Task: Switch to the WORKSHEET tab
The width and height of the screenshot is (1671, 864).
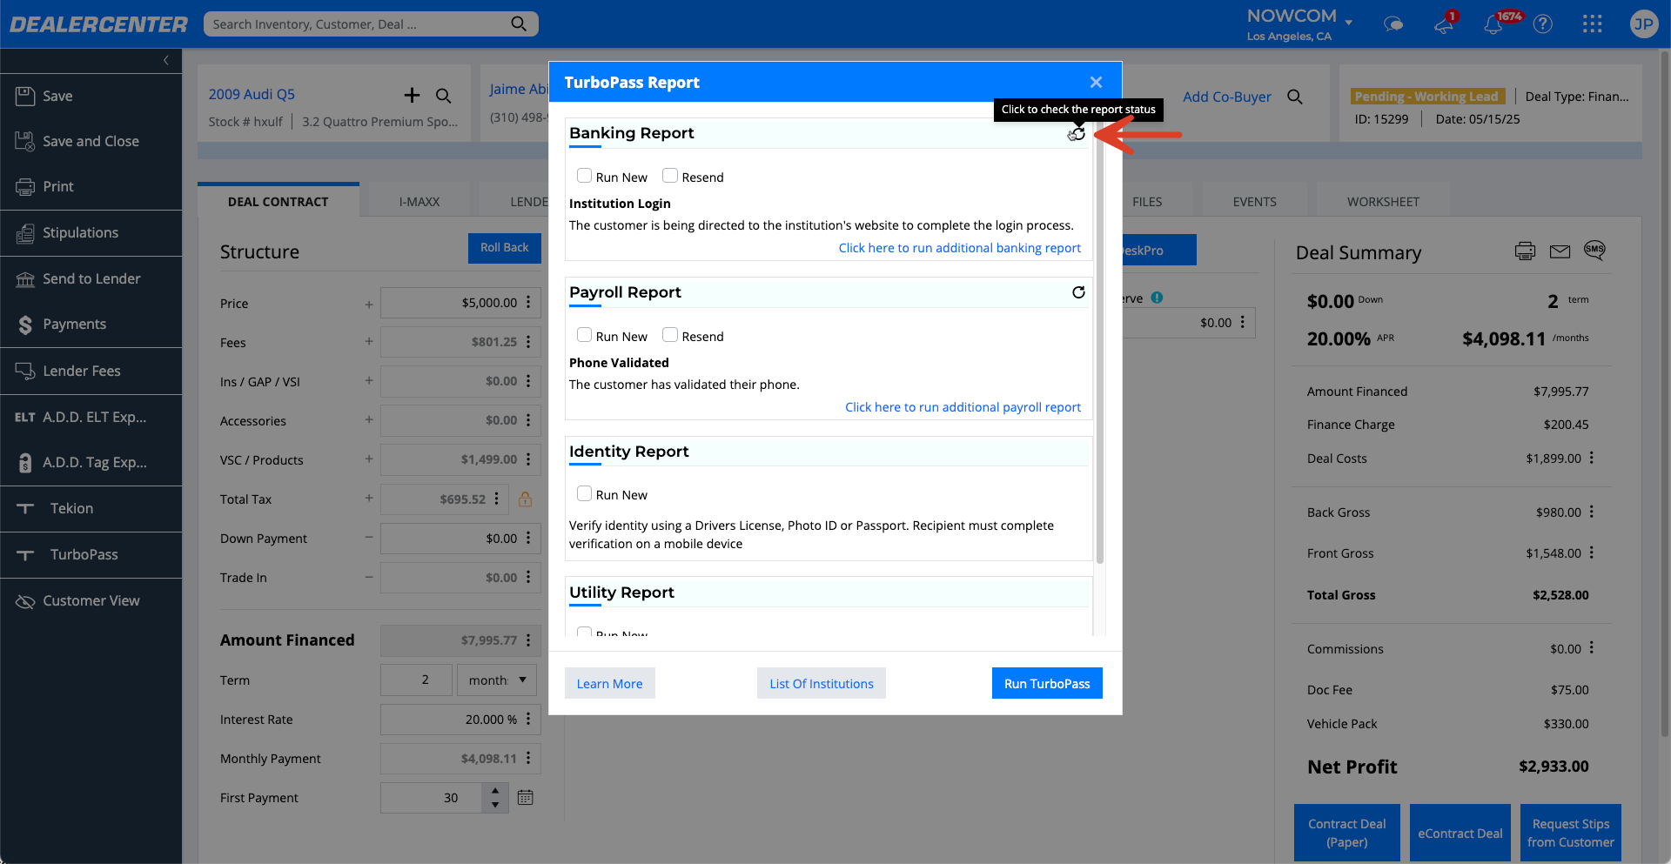Action: tap(1383, 201)
